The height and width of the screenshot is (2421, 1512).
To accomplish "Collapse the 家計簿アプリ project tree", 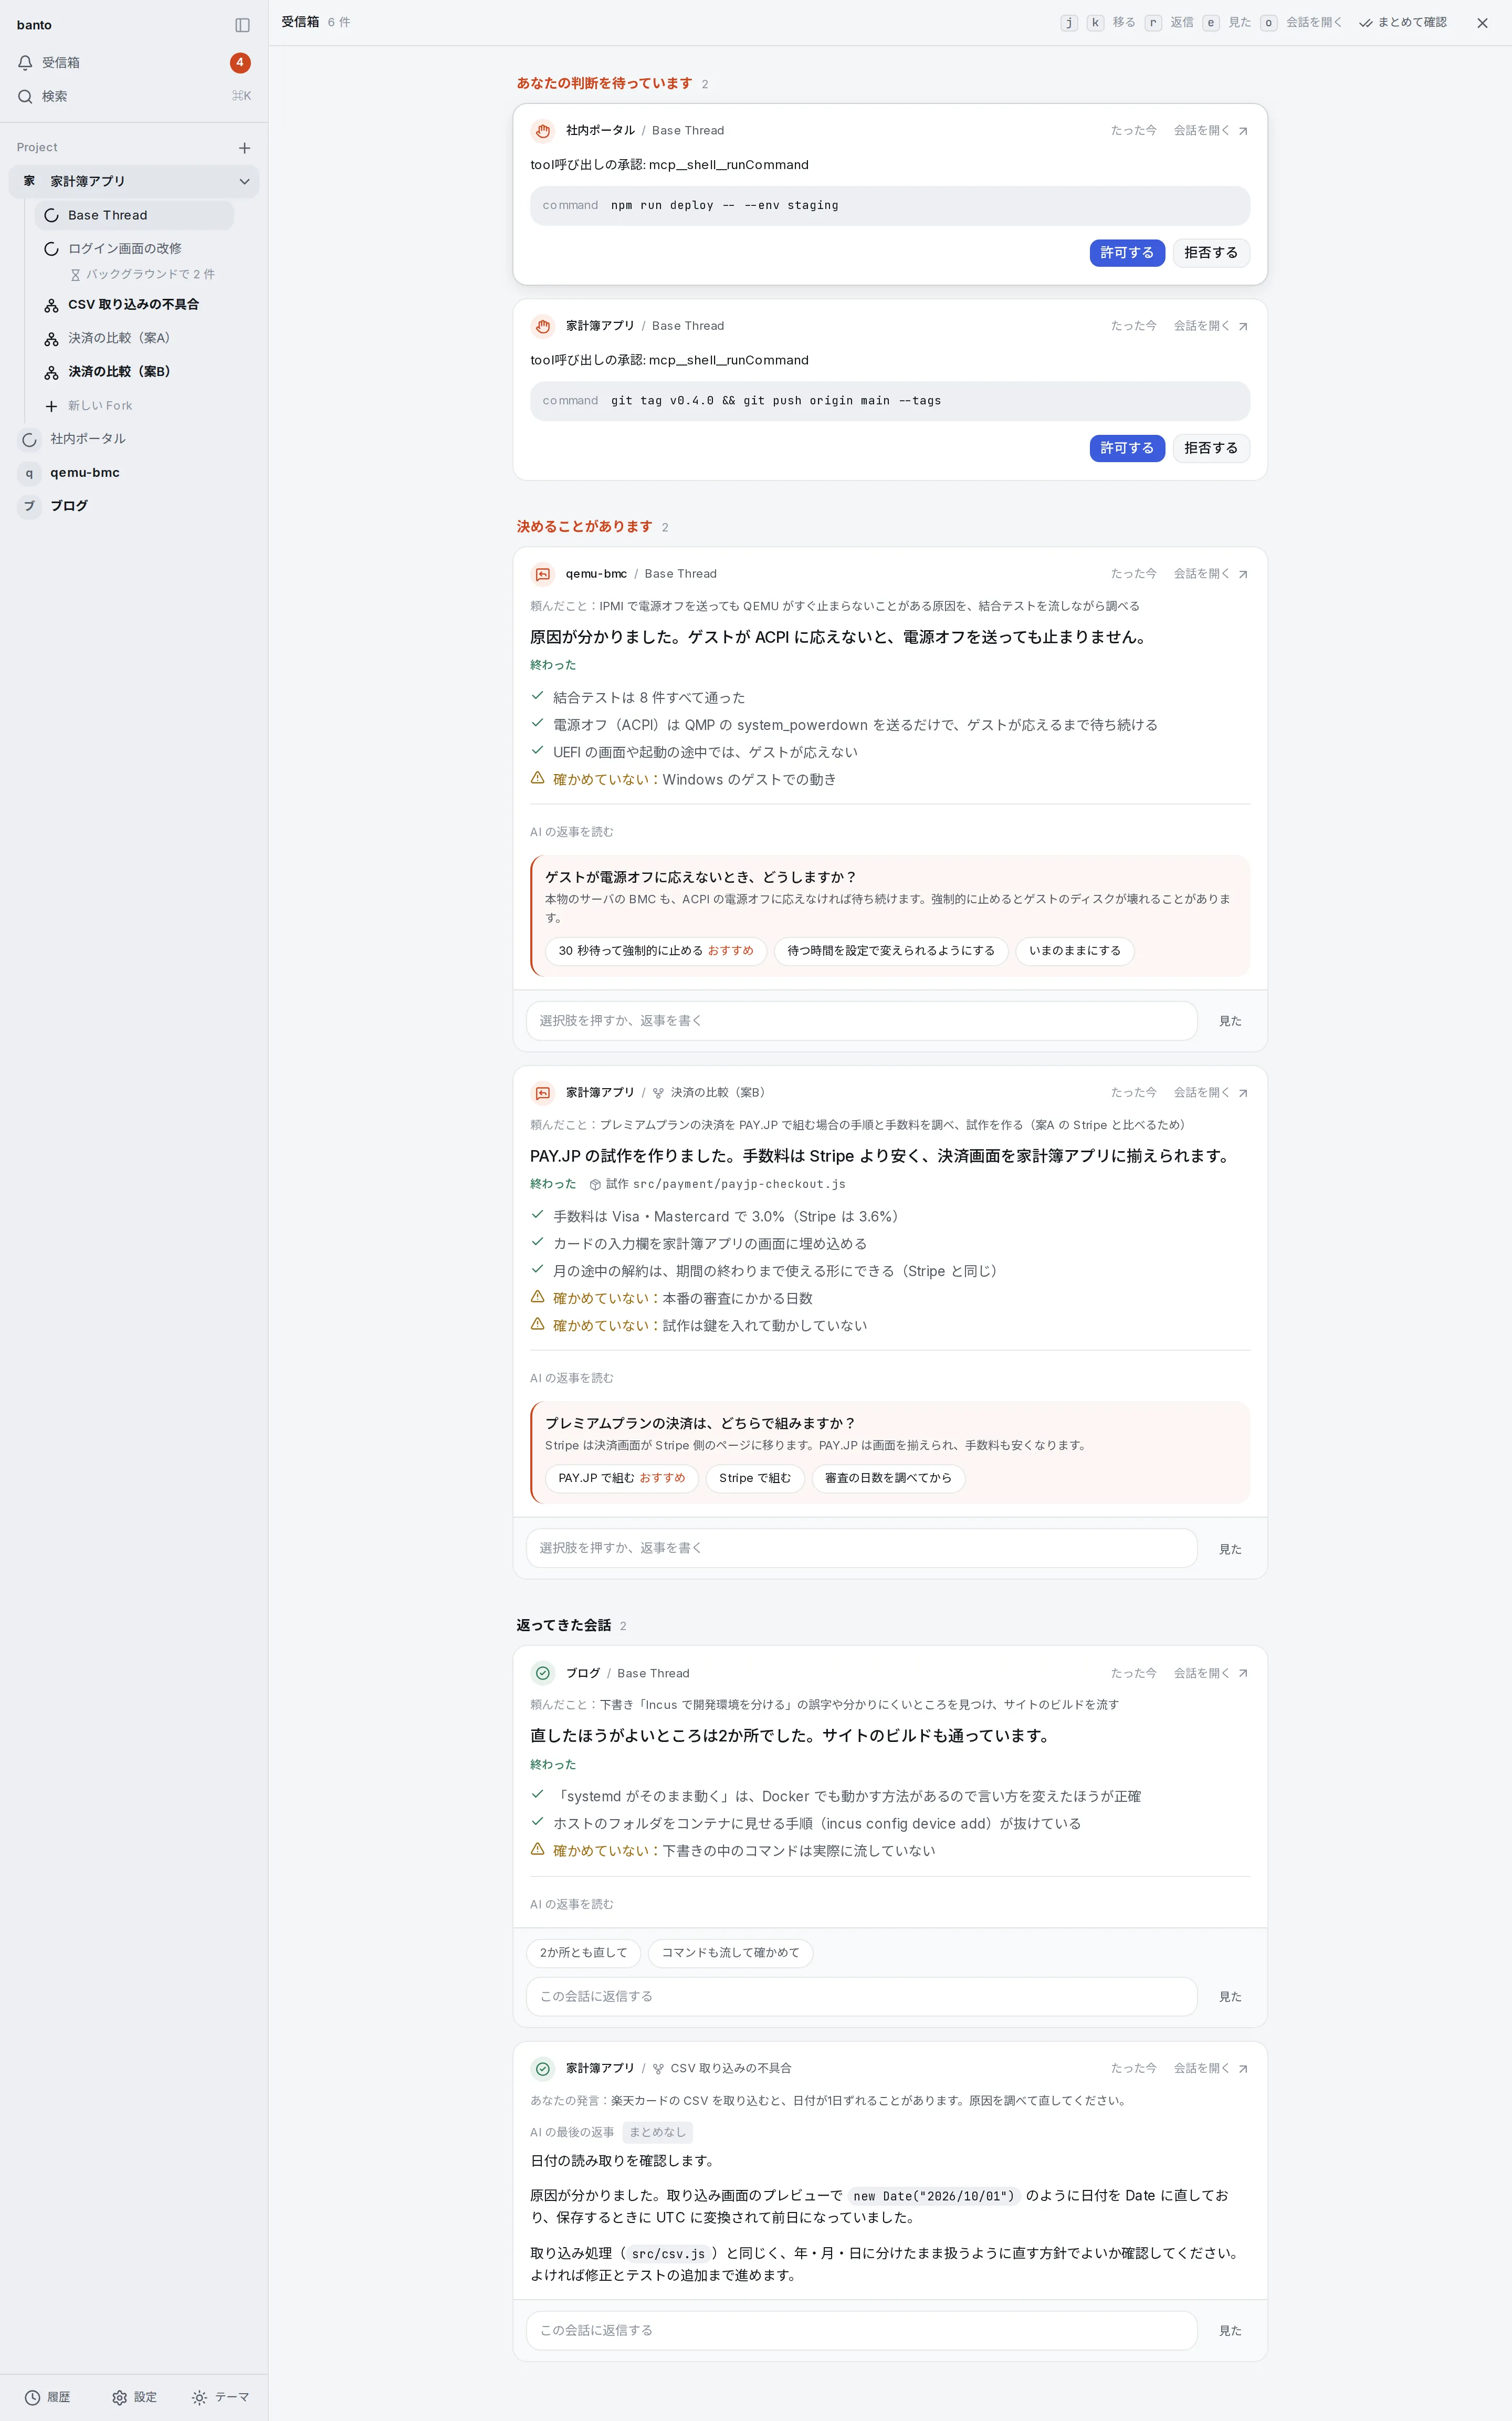I will coord(244,181).
